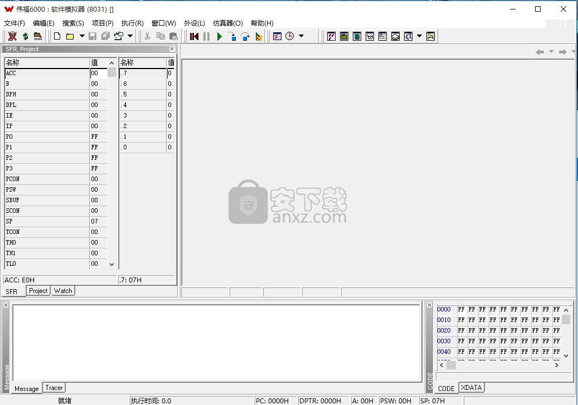Click the CODE memory scroll-down arrow
Image resolution: width=578 pixels, height=405 pixels.
point(566,355)
